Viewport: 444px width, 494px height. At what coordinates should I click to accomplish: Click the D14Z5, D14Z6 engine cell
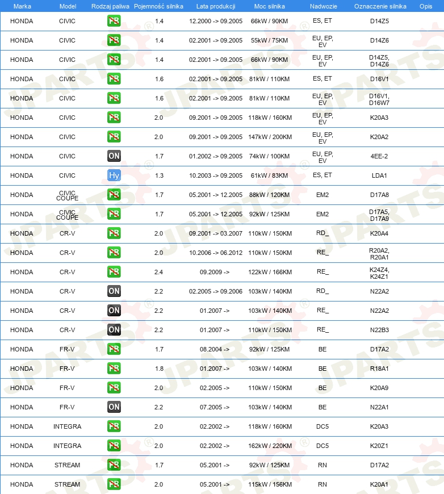tap(379, 61)
